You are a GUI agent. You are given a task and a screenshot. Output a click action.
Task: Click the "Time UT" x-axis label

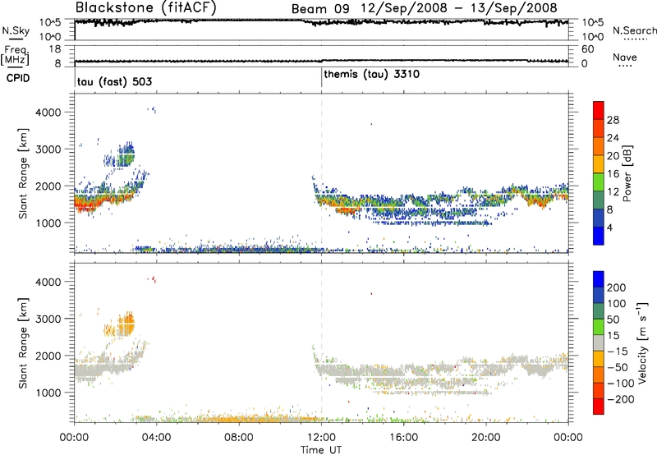tap(321, 449)
